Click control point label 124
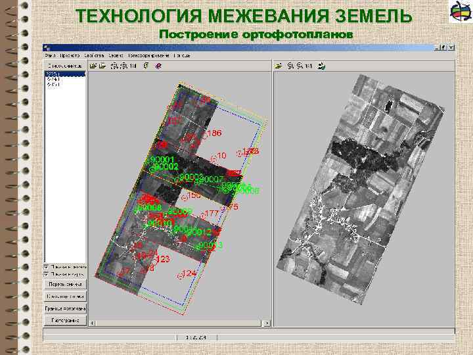This screenshot has height=355, width=473. tap(190, 273)
